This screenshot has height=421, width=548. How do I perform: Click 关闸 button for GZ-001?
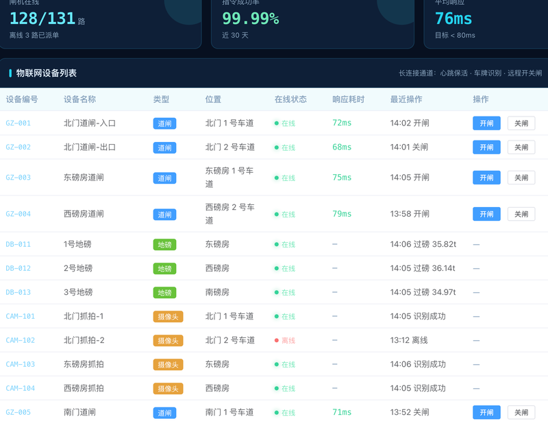click(x=521, y=123)
